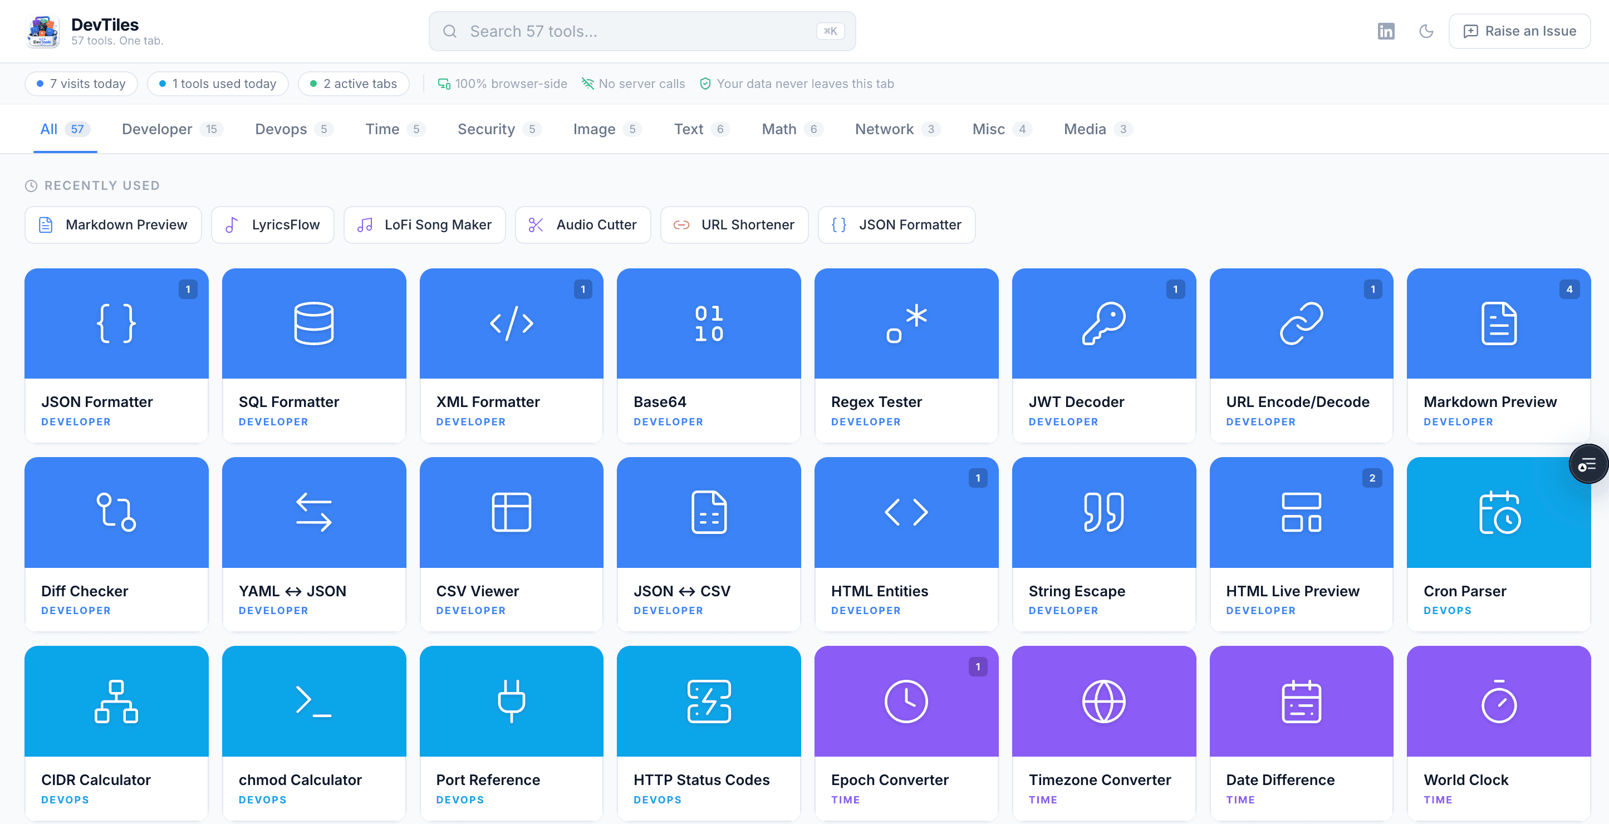The height and width of the screenshot is (824, 1609).
Task: Click the '57 tools. One tab.' tagline
Action: [x=117, y=41]
